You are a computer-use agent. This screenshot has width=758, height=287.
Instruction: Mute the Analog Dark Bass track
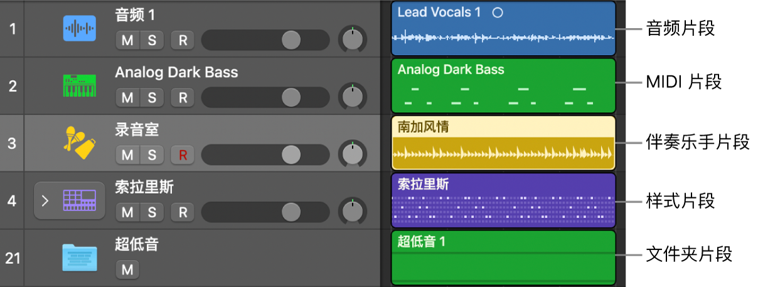tap(127, 98)
